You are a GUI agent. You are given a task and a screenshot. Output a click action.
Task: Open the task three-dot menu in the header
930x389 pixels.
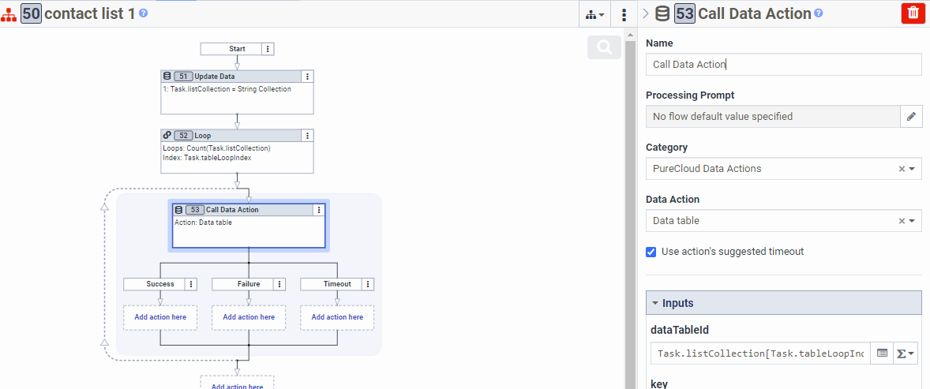(x=624, y=14)
